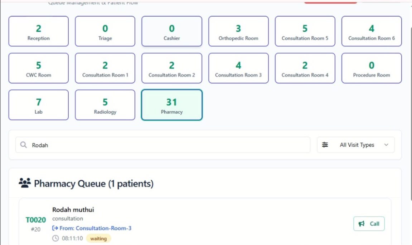Click the waiting status badge
Image resolution: width=412 pixels, height=245 pixels.
point(98,239)
